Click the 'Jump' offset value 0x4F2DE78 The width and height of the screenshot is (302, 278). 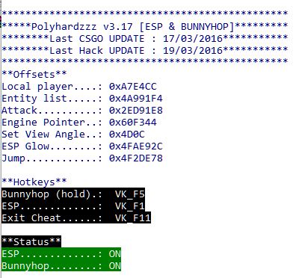[x=136, y=158]
